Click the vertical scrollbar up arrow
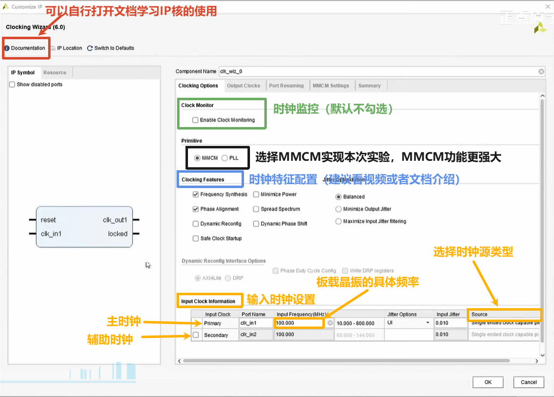 click(x=542, y=96)
